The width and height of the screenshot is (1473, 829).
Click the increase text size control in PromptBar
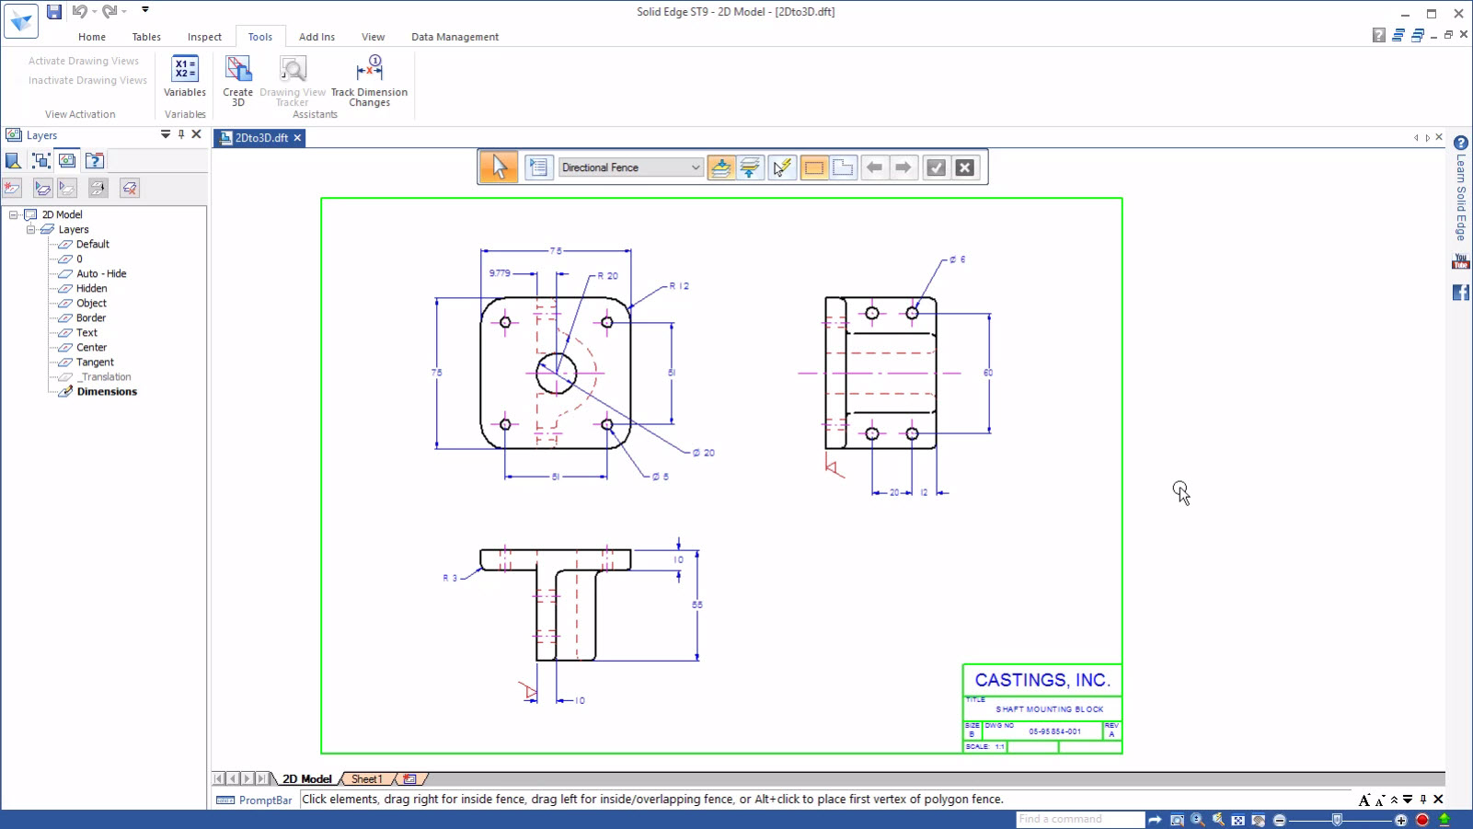[1363, 800]
